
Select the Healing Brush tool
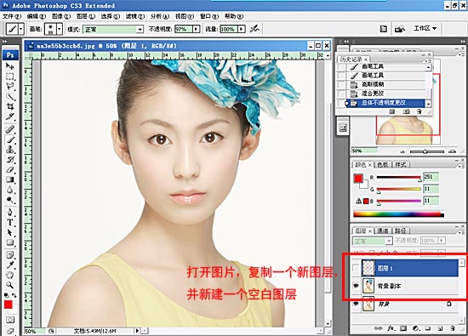coord(10,129)
